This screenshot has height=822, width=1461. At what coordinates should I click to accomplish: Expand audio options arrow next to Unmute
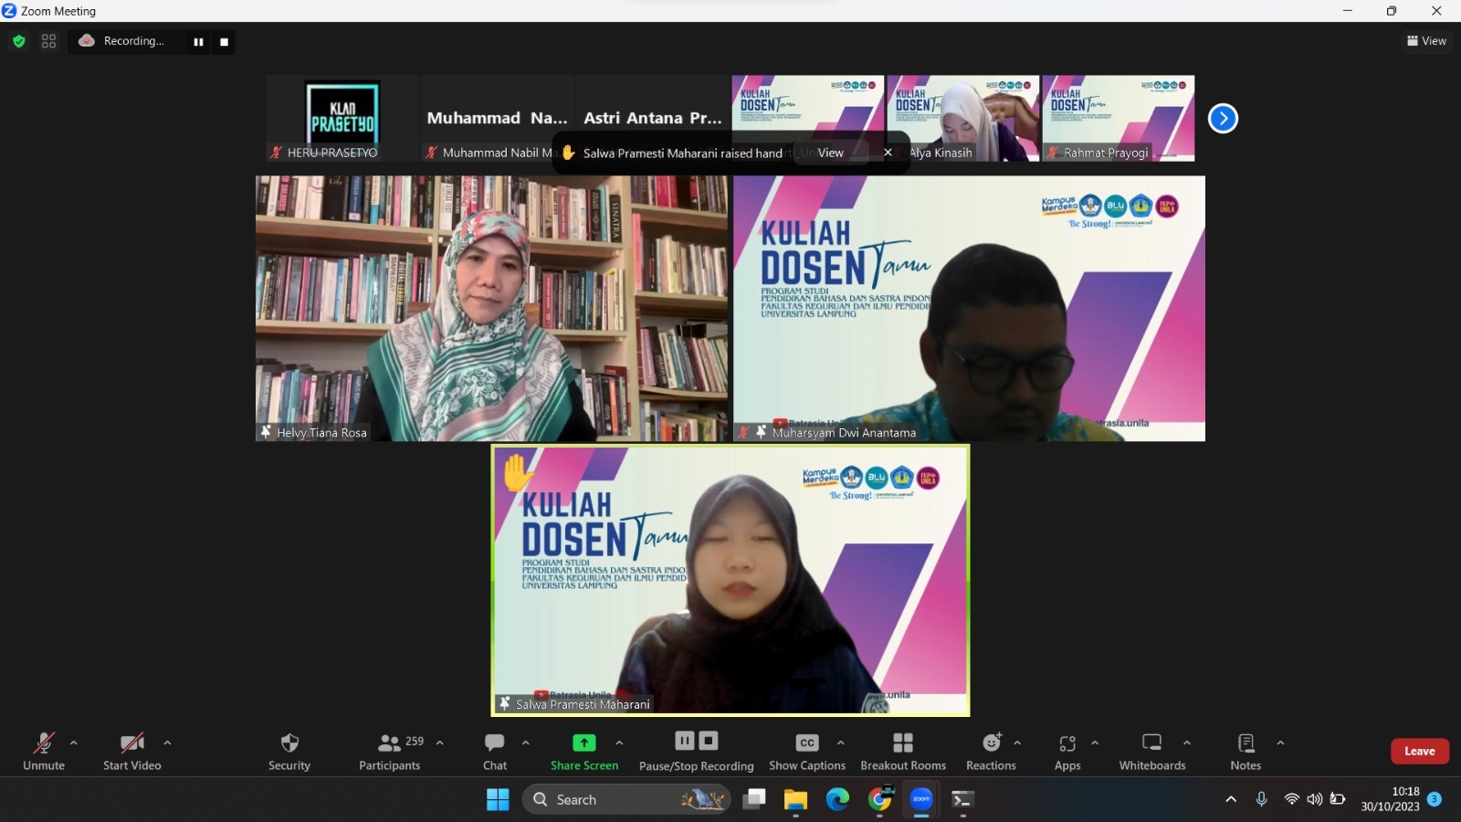tap(74, 743)
